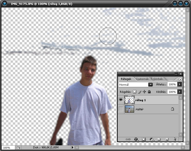Add a layer mask with mask icon
The height and width of the screenshot is (151, 191).
pyautogui.click(x=144, y=139)
